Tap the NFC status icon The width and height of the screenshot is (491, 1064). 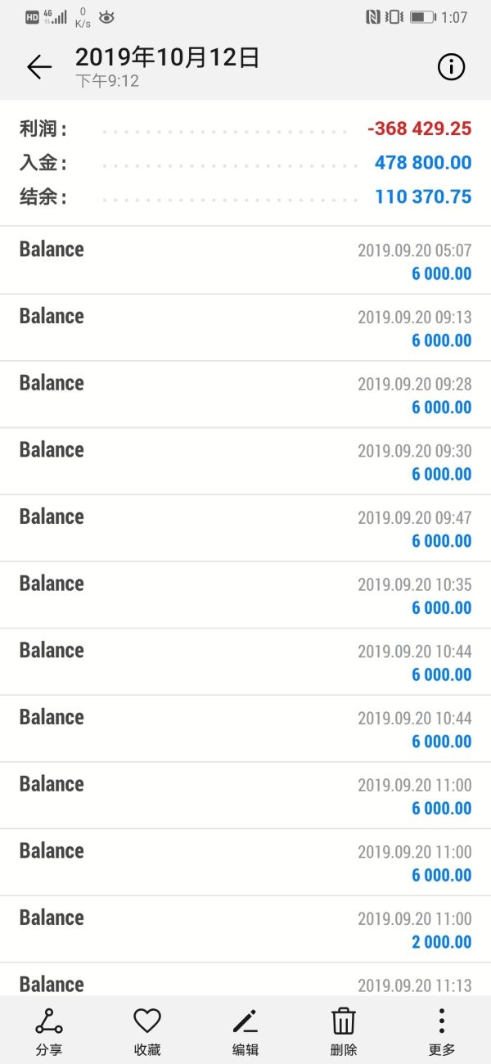click(373, 17)
